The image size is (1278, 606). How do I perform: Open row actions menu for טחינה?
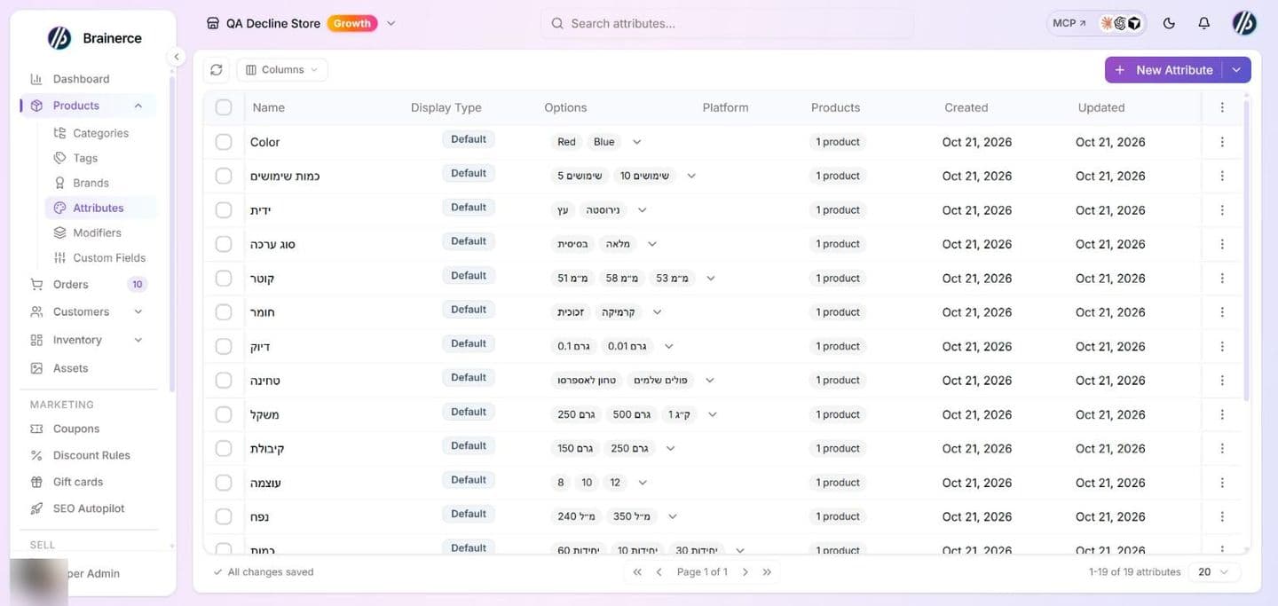(1222, 381)
